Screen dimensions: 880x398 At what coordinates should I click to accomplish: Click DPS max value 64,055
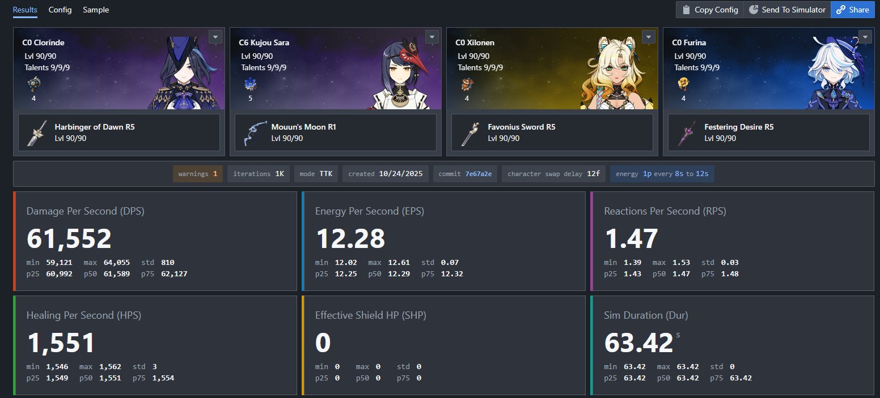point(117,263)
